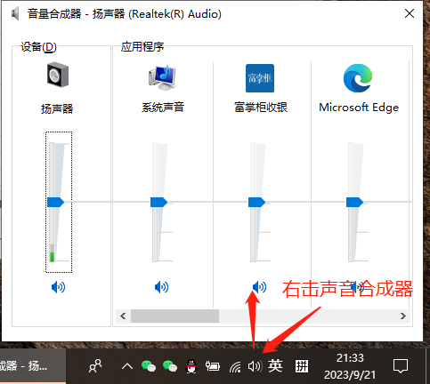Click the Volume Mixer title bar speaker icon
The width and height of the screenshot is (430, 384).
(15, 14)
